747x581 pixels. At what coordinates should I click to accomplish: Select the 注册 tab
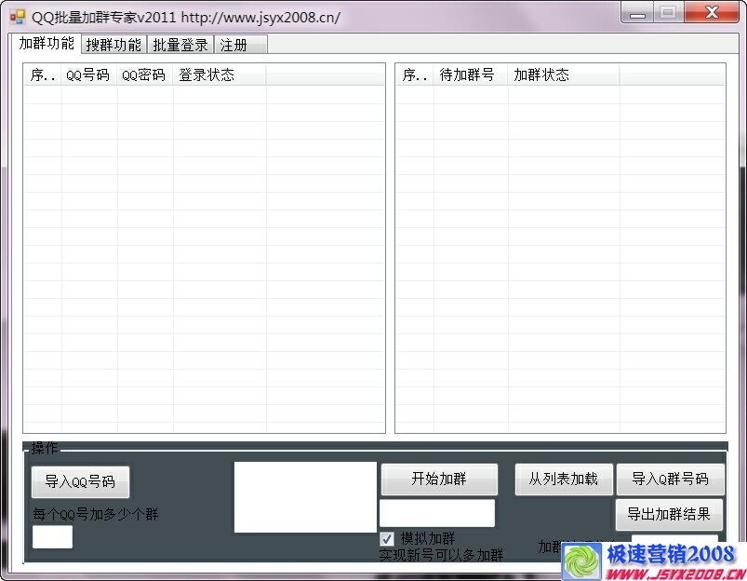233,44
